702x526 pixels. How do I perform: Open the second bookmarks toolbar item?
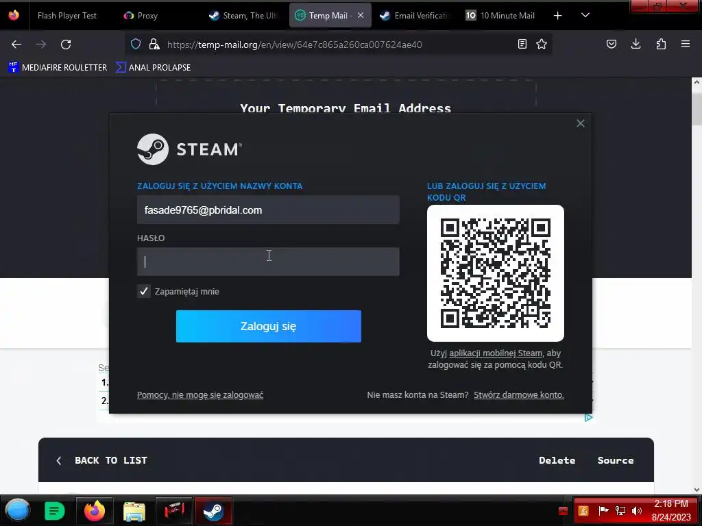click(153, 68)
